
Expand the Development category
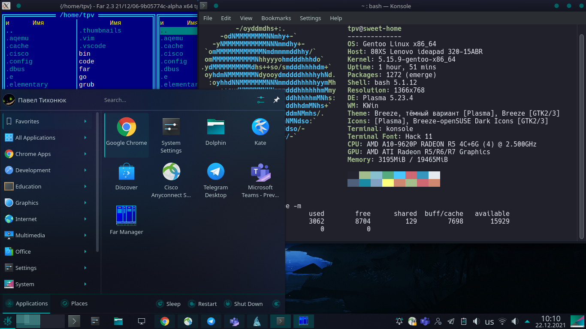[46, 170]
